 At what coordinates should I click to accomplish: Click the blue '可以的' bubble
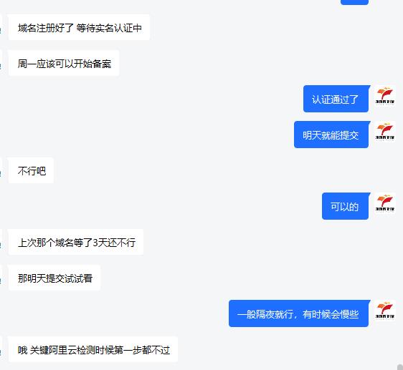click(x=346, y=206)
